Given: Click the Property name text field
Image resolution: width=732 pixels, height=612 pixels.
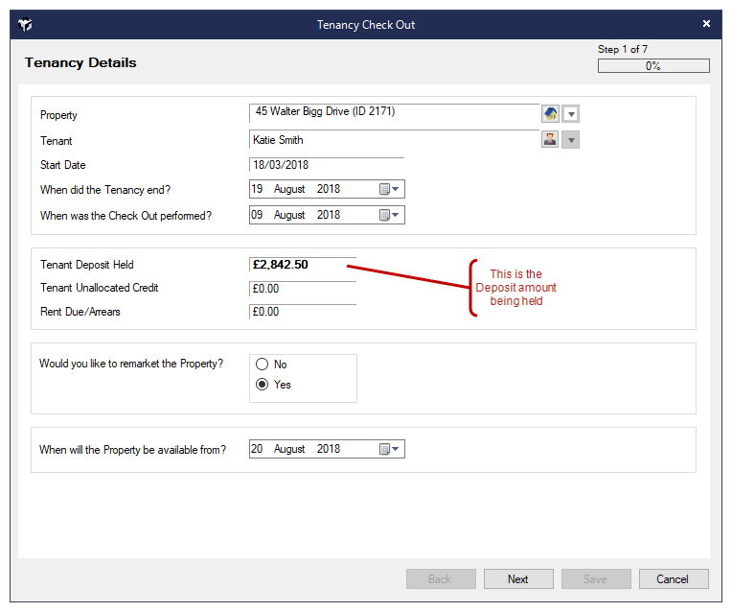Looking at the screenshot, I should pyautogui.click(x=393, y=112).
